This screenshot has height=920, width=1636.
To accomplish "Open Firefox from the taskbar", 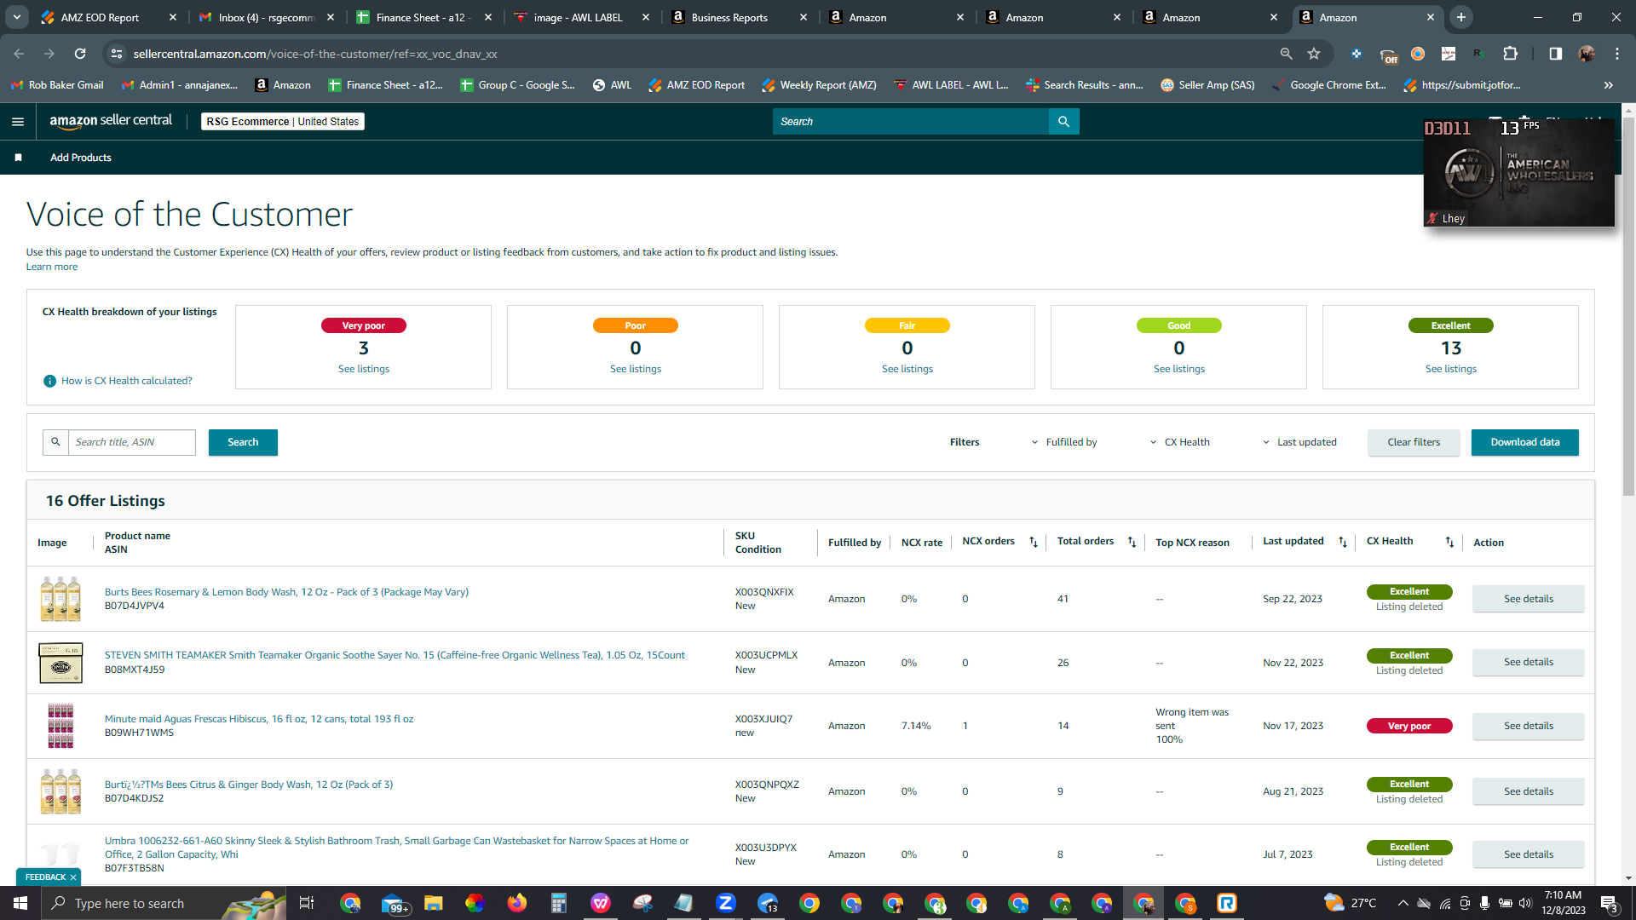I will pos(517,903).
